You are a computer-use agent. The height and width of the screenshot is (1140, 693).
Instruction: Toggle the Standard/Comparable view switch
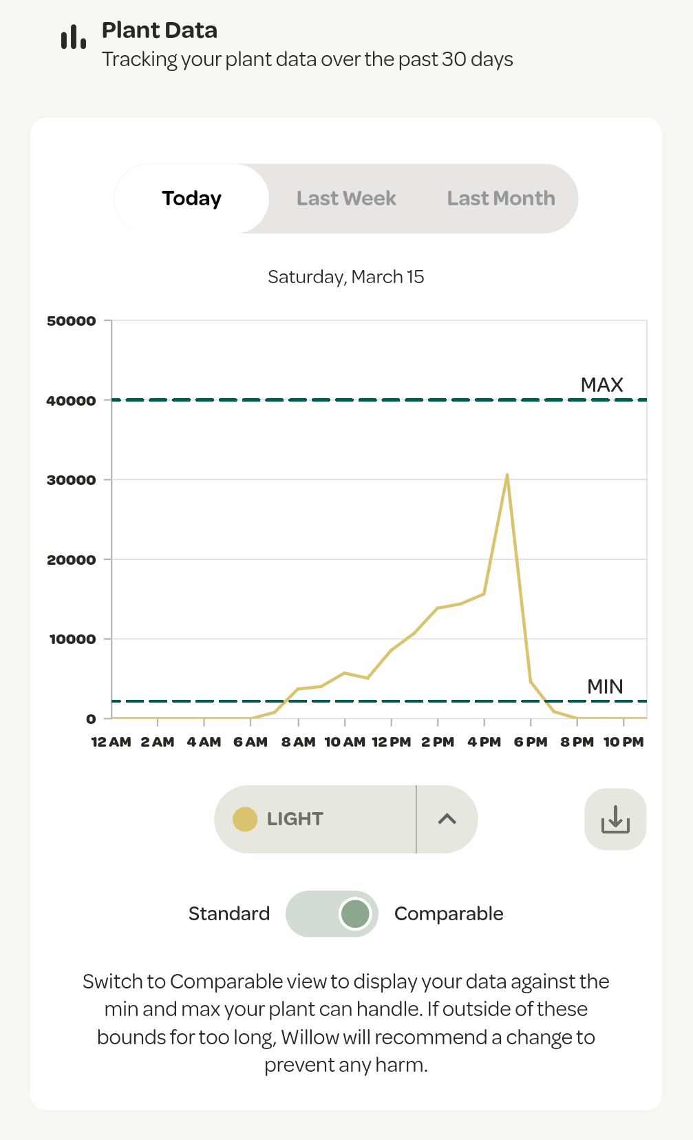pos(332,914)
